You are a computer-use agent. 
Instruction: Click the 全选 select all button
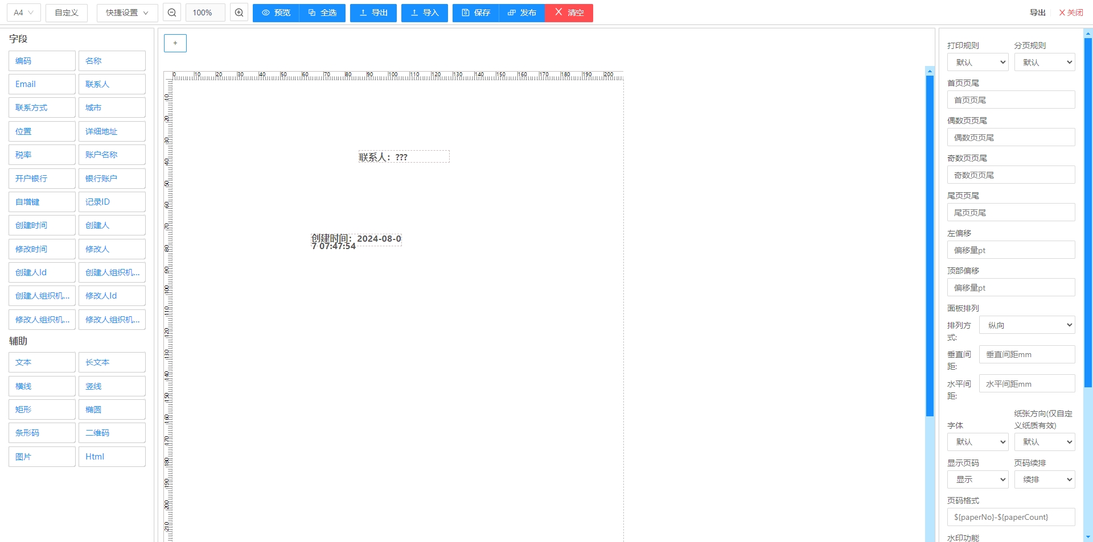coord(322,13)
